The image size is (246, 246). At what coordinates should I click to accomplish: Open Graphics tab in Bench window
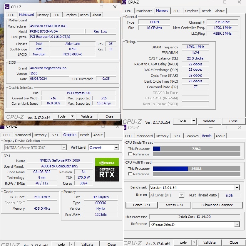click(192, 136)
